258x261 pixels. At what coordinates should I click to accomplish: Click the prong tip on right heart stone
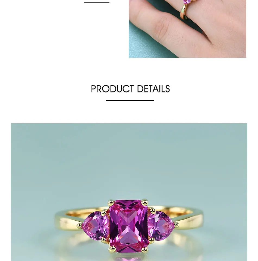pos(176,225)
